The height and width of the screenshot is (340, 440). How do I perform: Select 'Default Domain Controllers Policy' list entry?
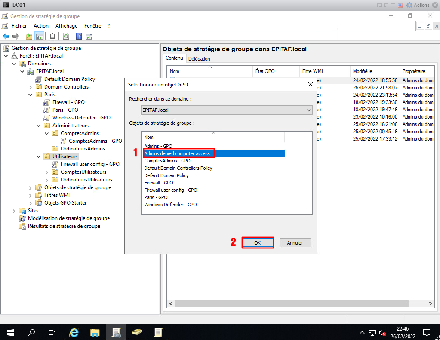[178, 168]
